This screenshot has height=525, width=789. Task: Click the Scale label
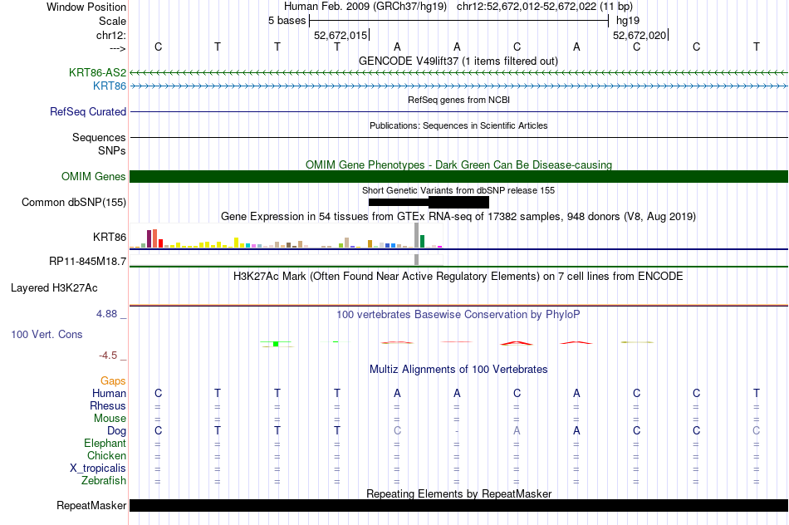point(113,21)
